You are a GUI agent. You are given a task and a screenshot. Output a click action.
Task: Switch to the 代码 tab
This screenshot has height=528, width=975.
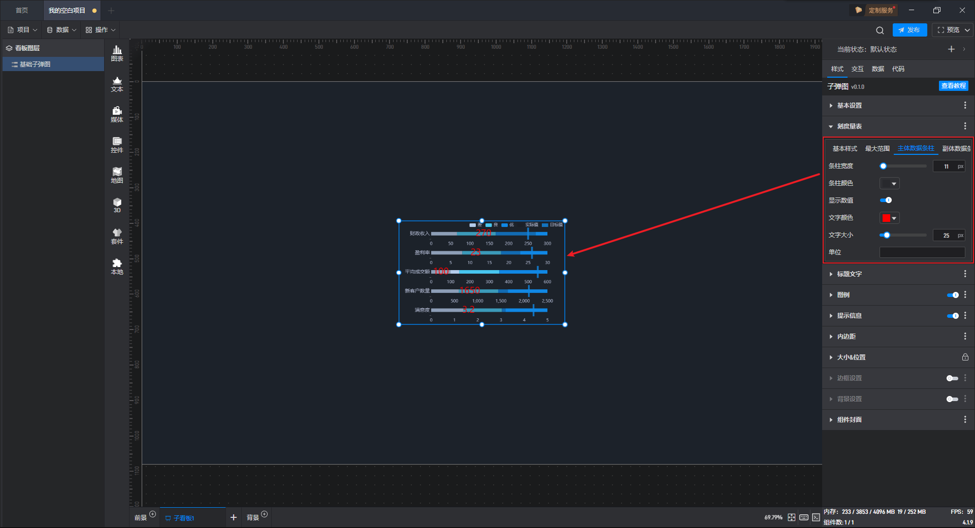click(898, 69)
